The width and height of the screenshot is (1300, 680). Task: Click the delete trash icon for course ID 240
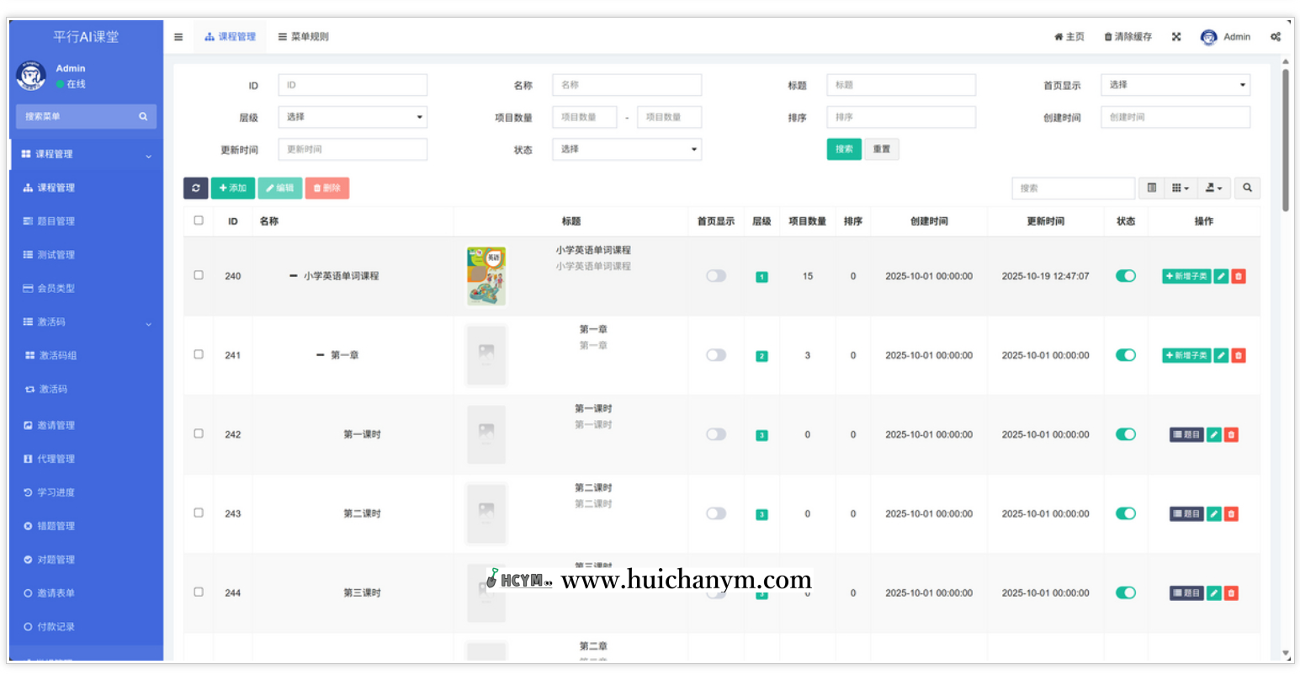[x=1239, y=275]
